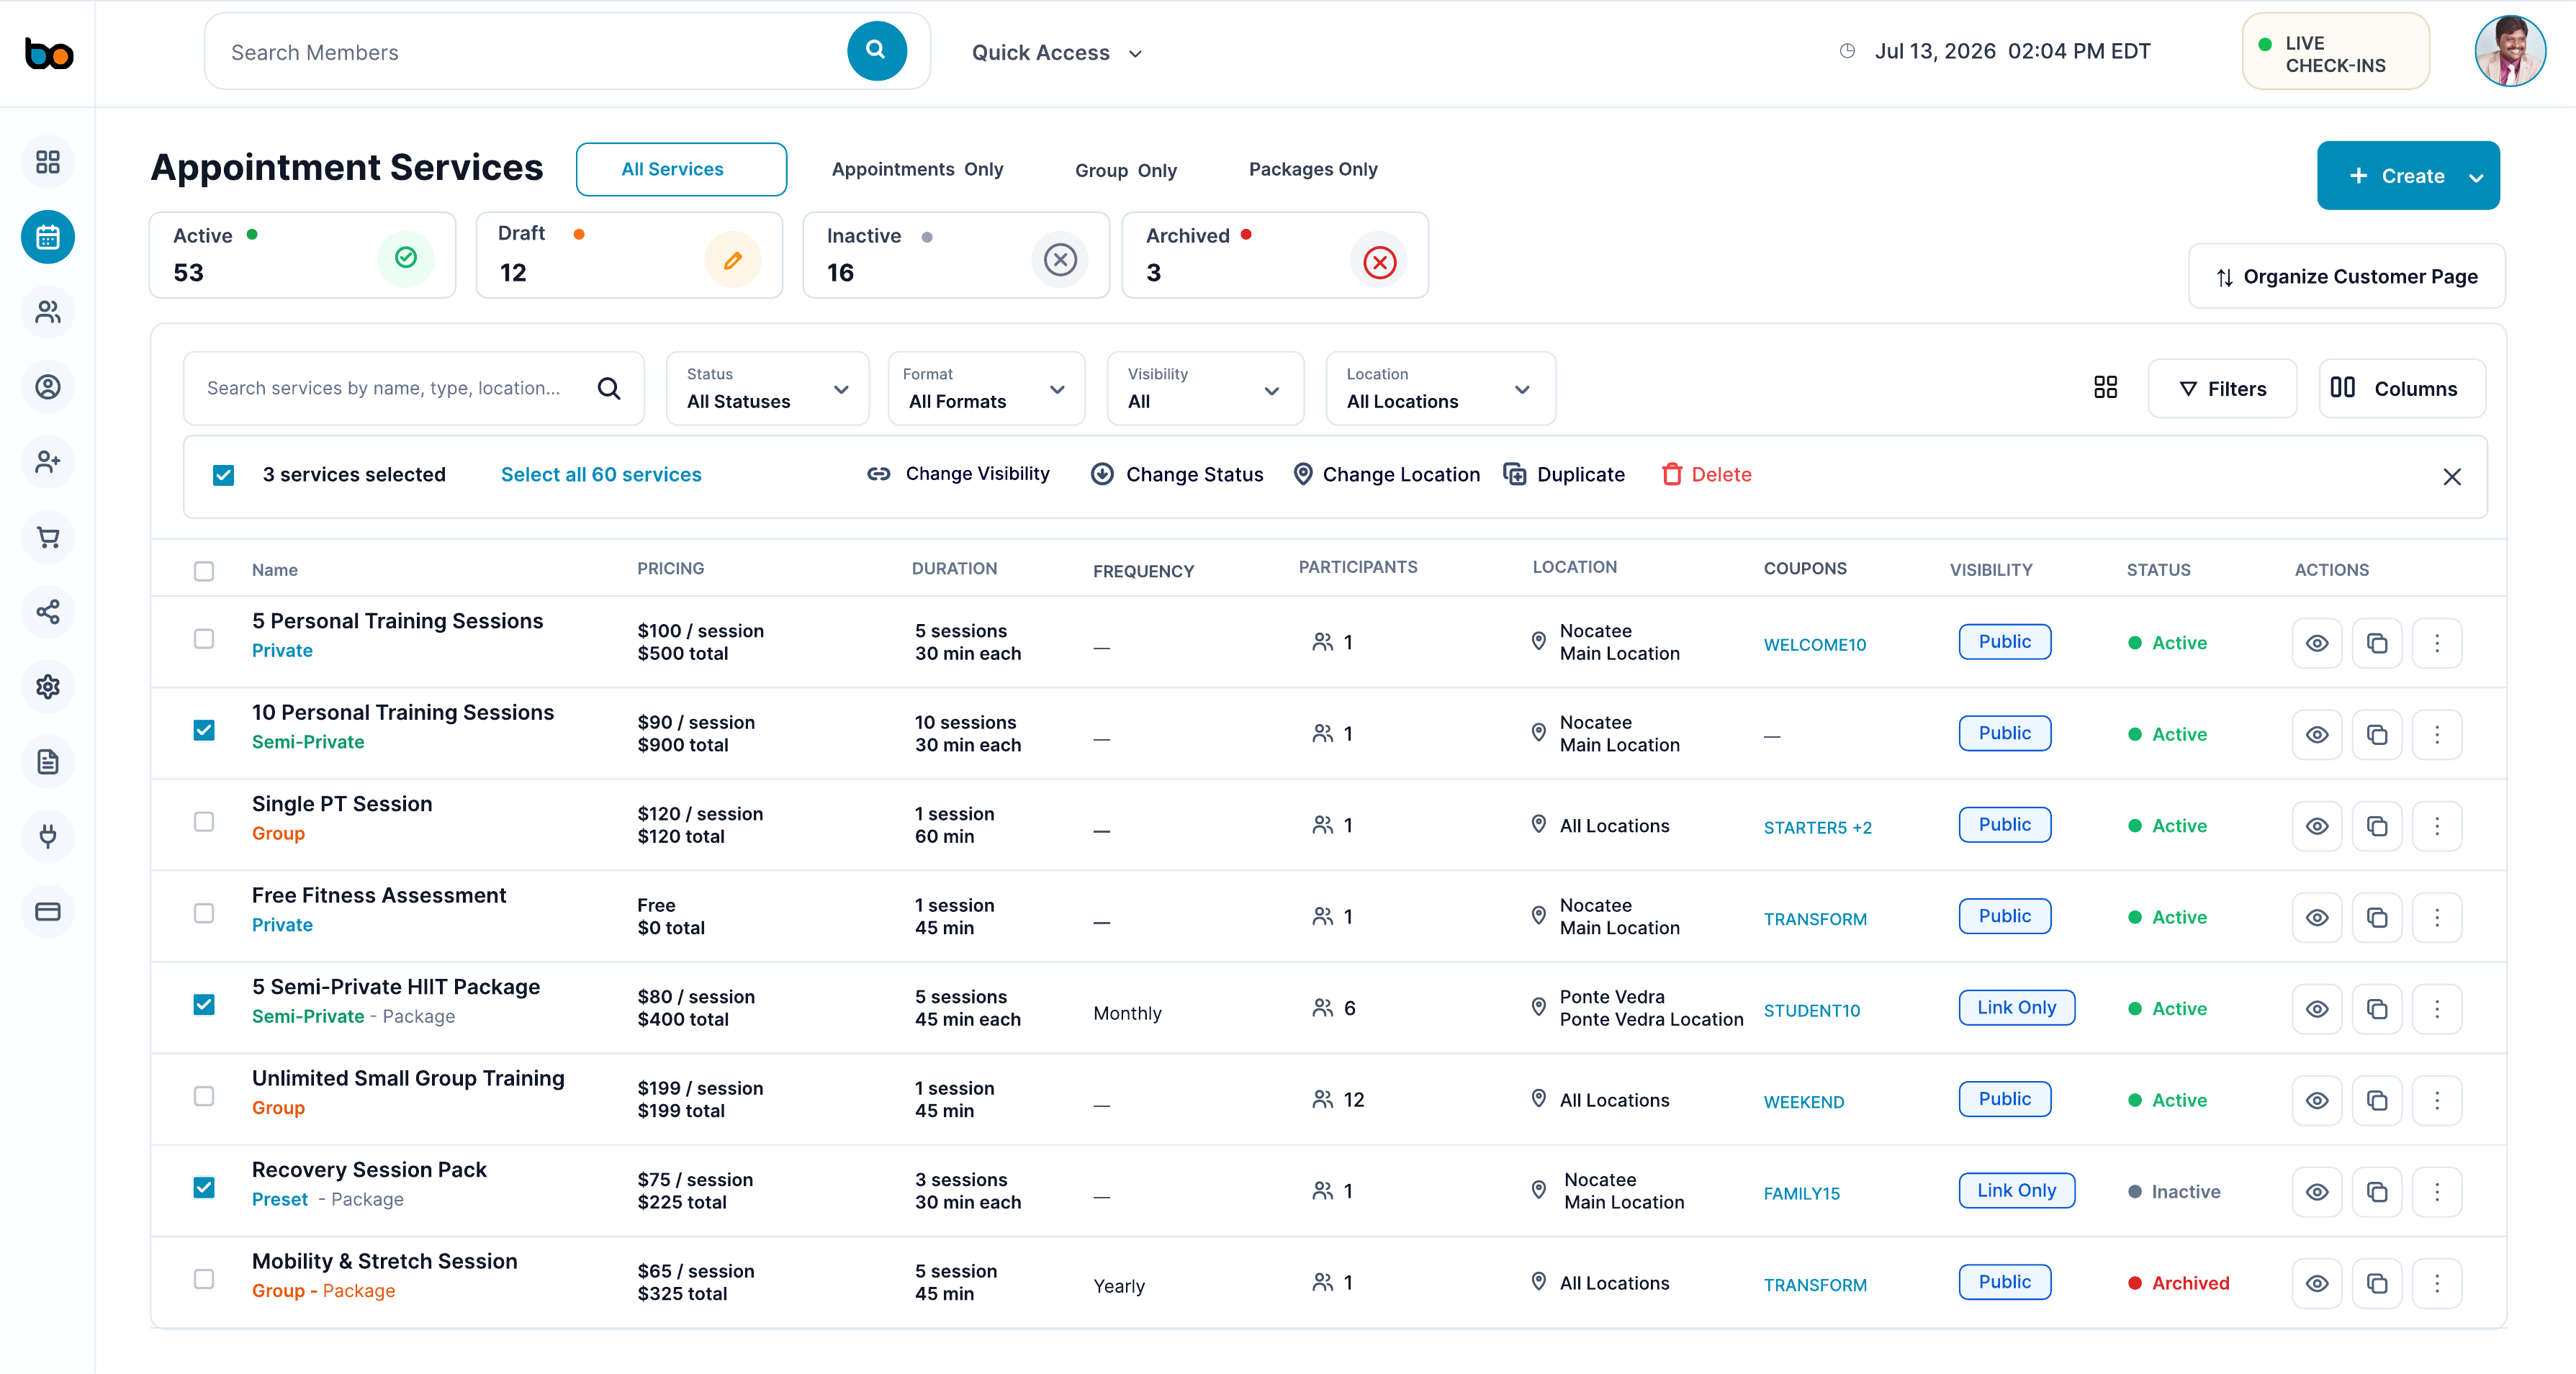The width and height of the screenshot is (2576, 1374).
Task: Open the Change Visibility bulk menu
Action: coord(958,474)
